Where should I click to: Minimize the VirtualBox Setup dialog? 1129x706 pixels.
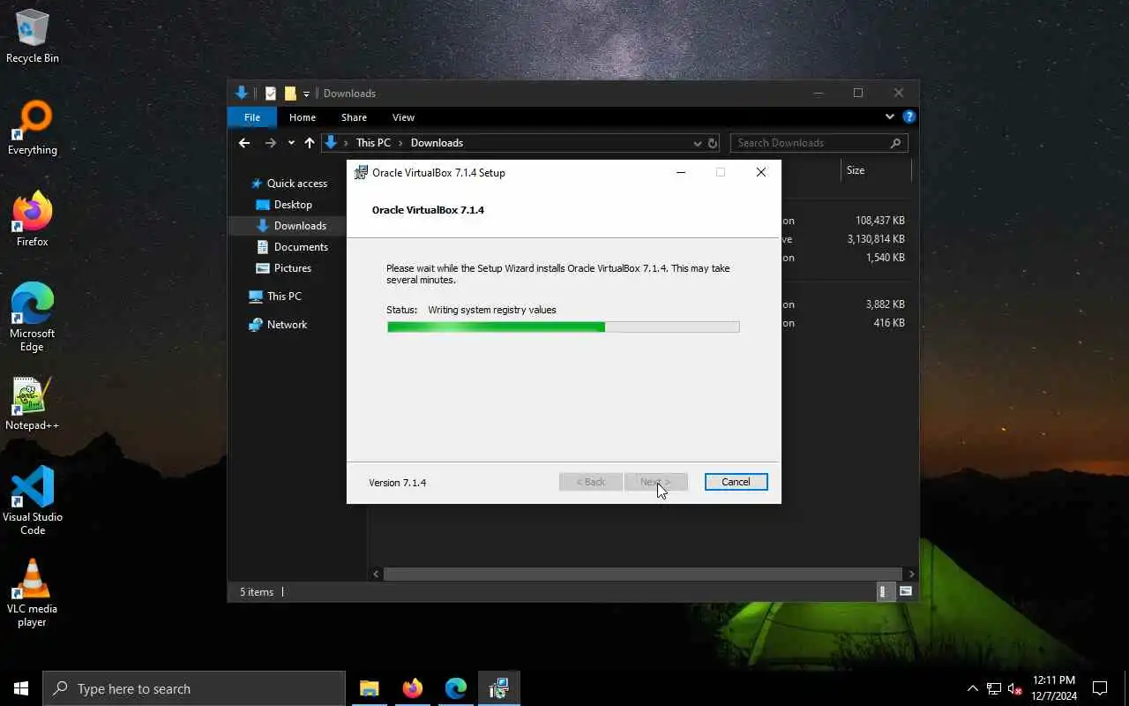tap(680, 173)
